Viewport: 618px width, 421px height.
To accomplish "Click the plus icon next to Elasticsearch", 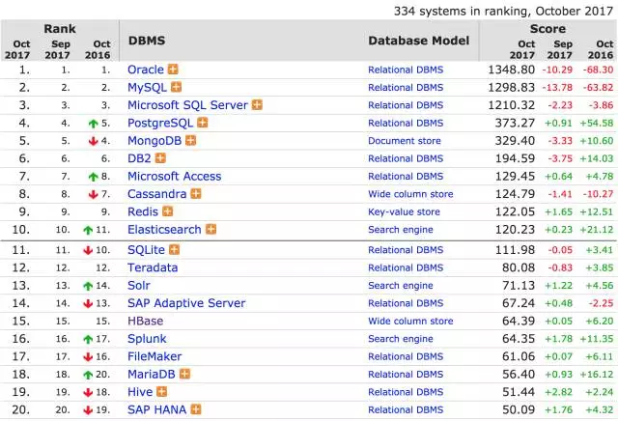I will (x=211, y=229).
